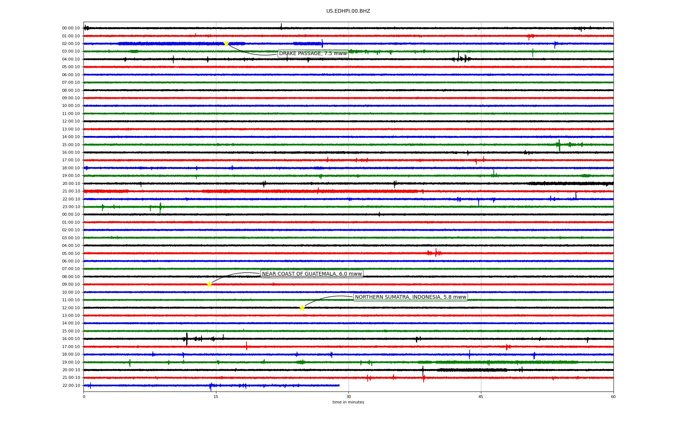Click the red burst on the lower 05:00:10 trace
This screenshot has width=697, height=435.
point(435,253)
